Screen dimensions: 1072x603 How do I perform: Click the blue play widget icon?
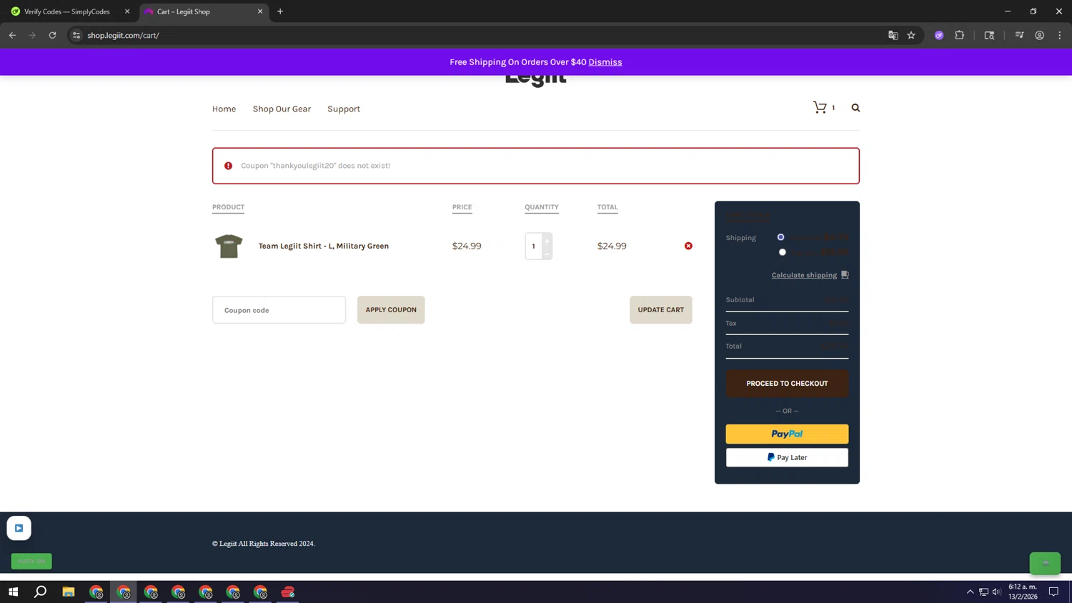pyautogui.click(x=19, y=528)
